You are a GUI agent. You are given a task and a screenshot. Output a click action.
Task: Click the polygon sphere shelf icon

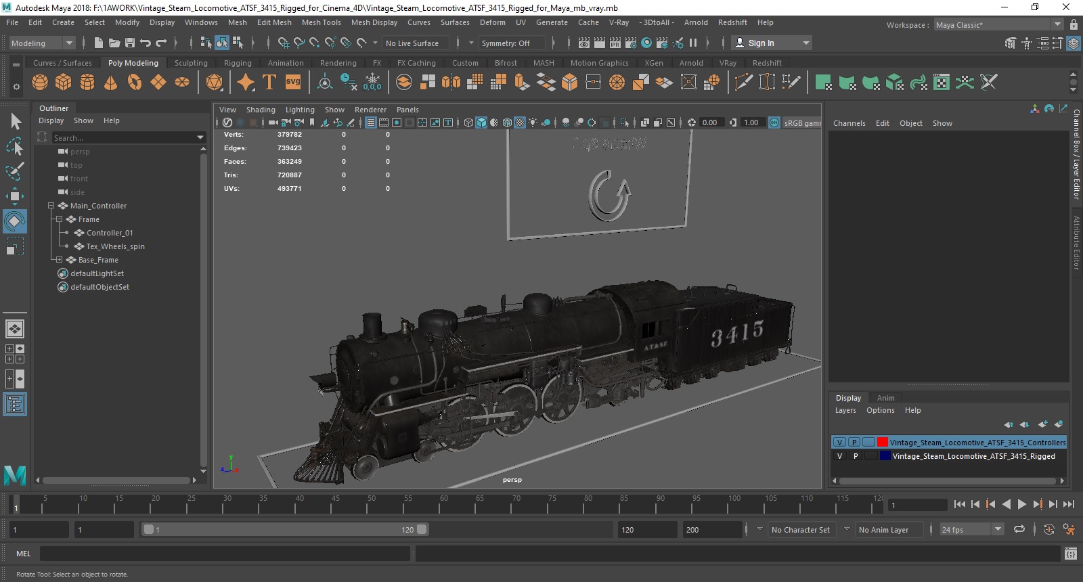point(40,83)
